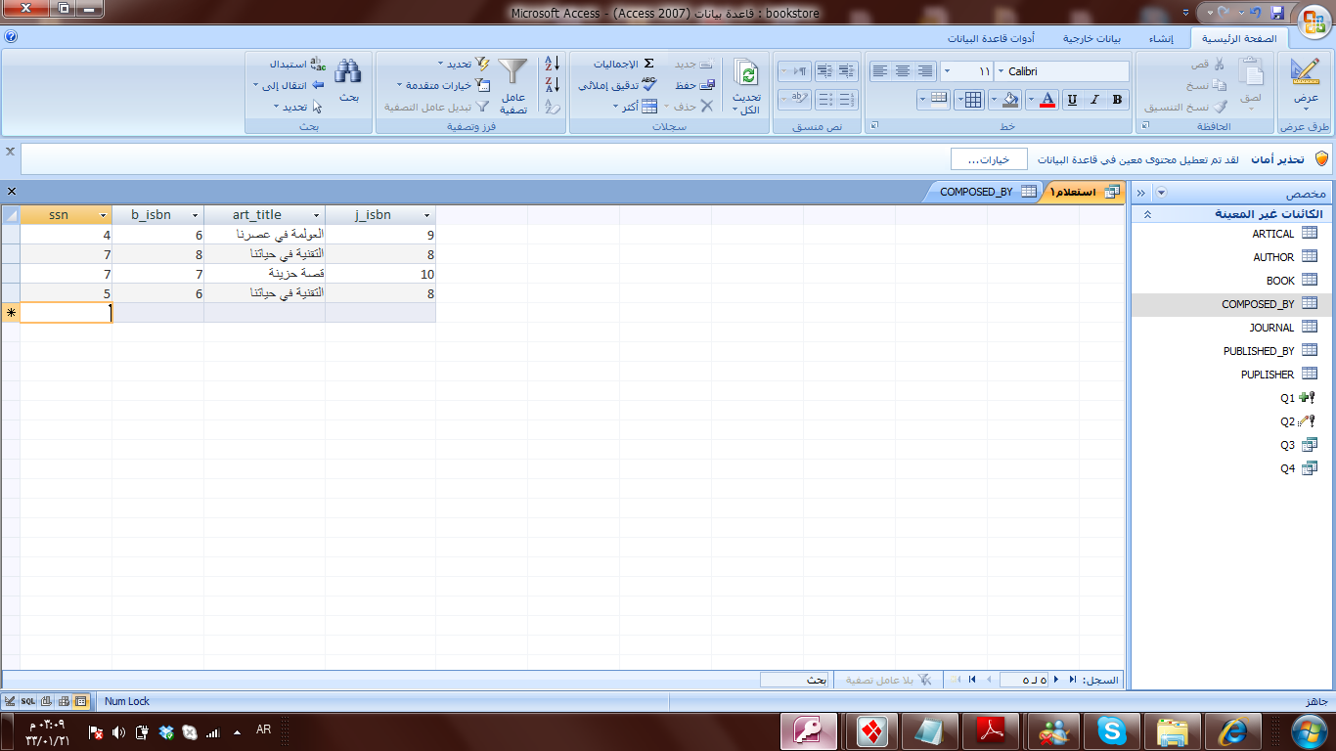Click the Totals sigma icon
Screen dimensions: 1336x751
tap(648, 64)
